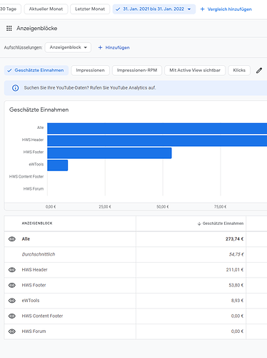Click the 273,74 € total value

click(234, 239)
